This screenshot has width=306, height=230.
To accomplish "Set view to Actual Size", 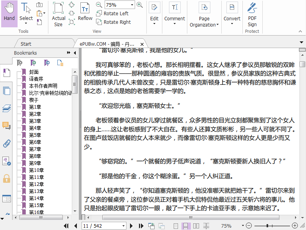I will click(59, 15).
